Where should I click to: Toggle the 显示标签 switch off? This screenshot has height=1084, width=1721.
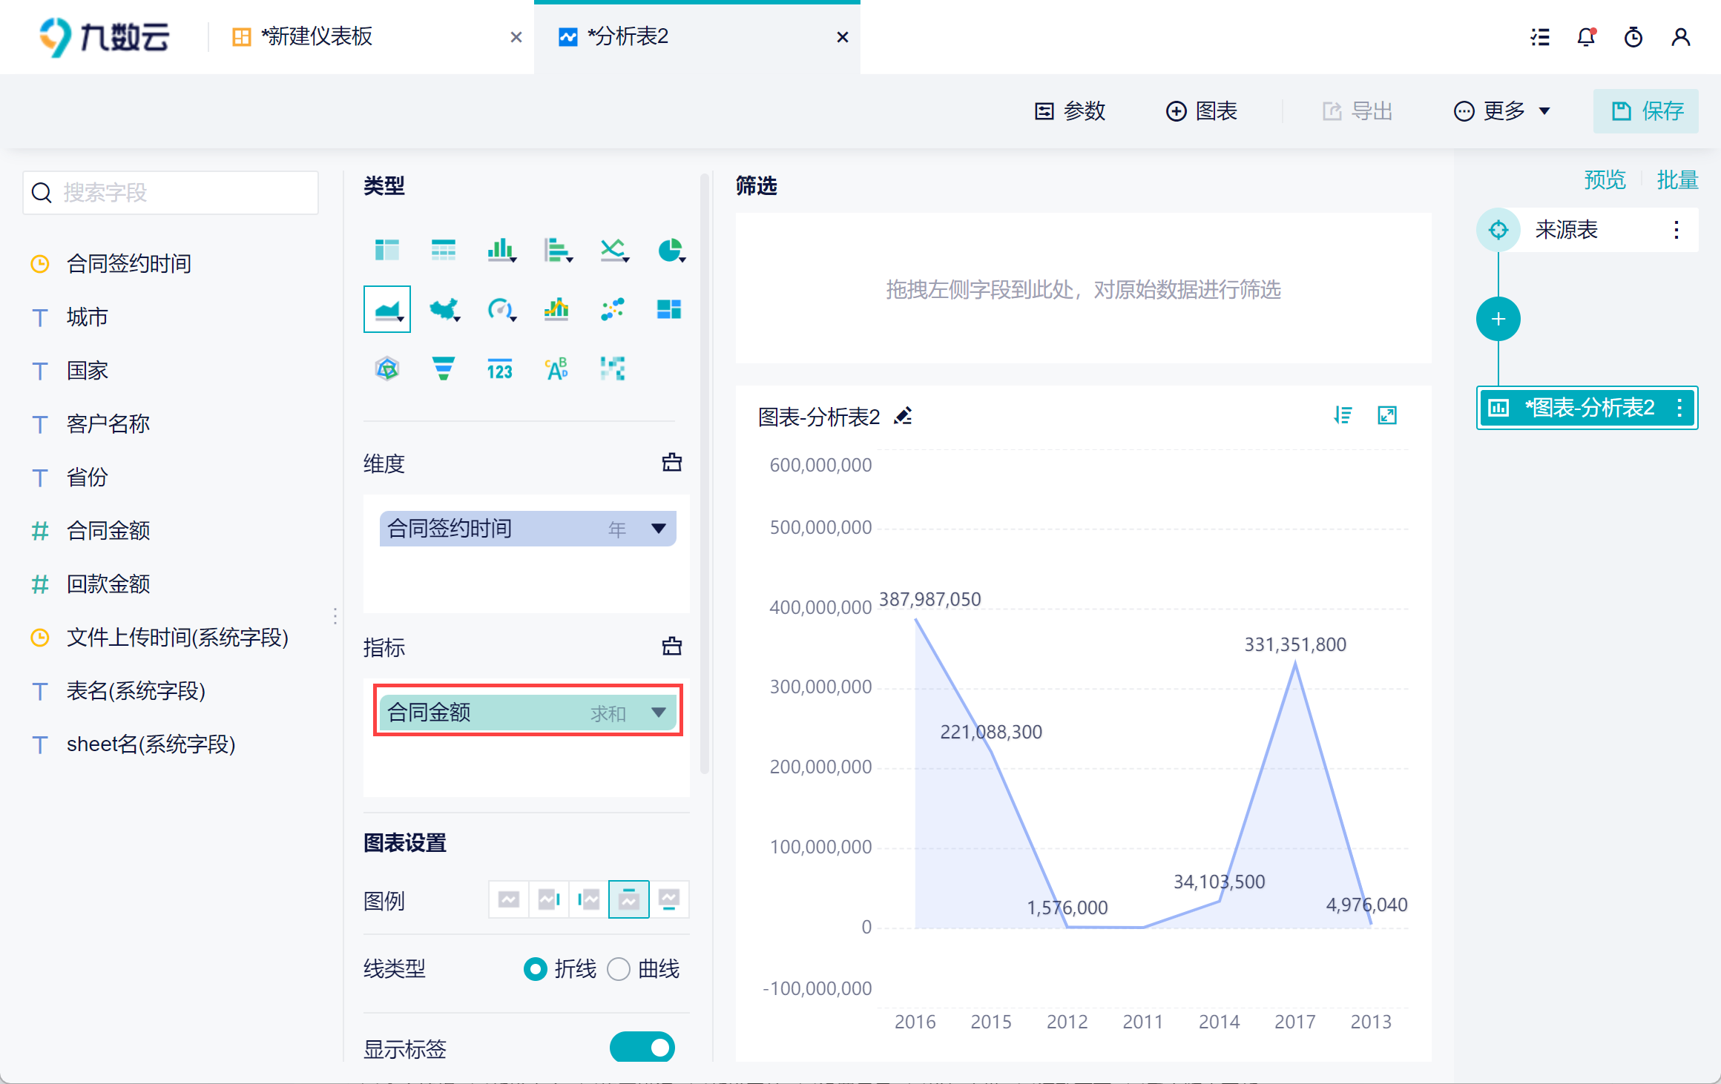(x=642, y=1047)
